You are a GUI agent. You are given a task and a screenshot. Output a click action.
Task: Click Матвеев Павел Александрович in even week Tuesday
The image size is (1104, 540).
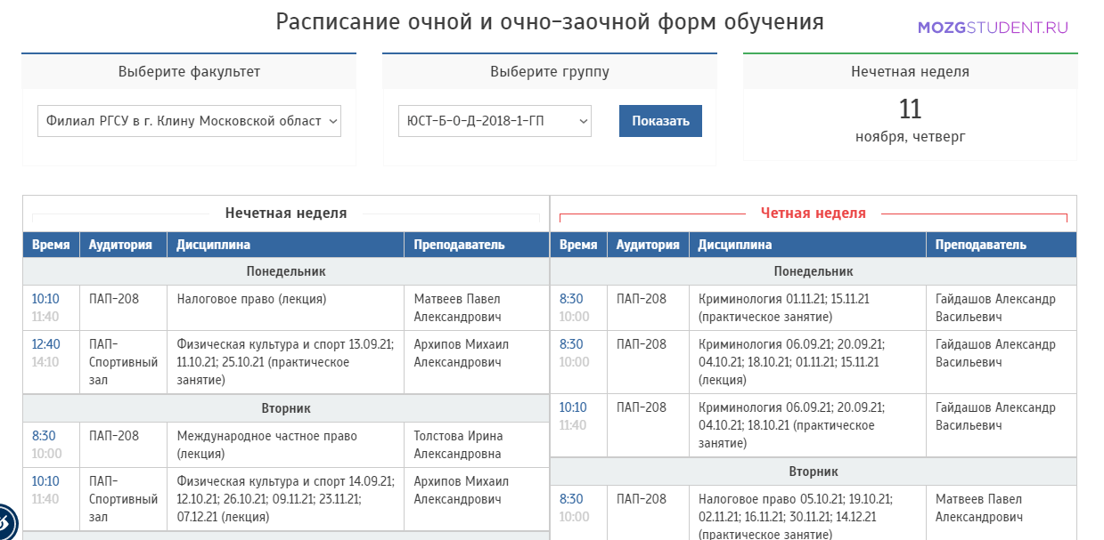[x=979, y=508]
